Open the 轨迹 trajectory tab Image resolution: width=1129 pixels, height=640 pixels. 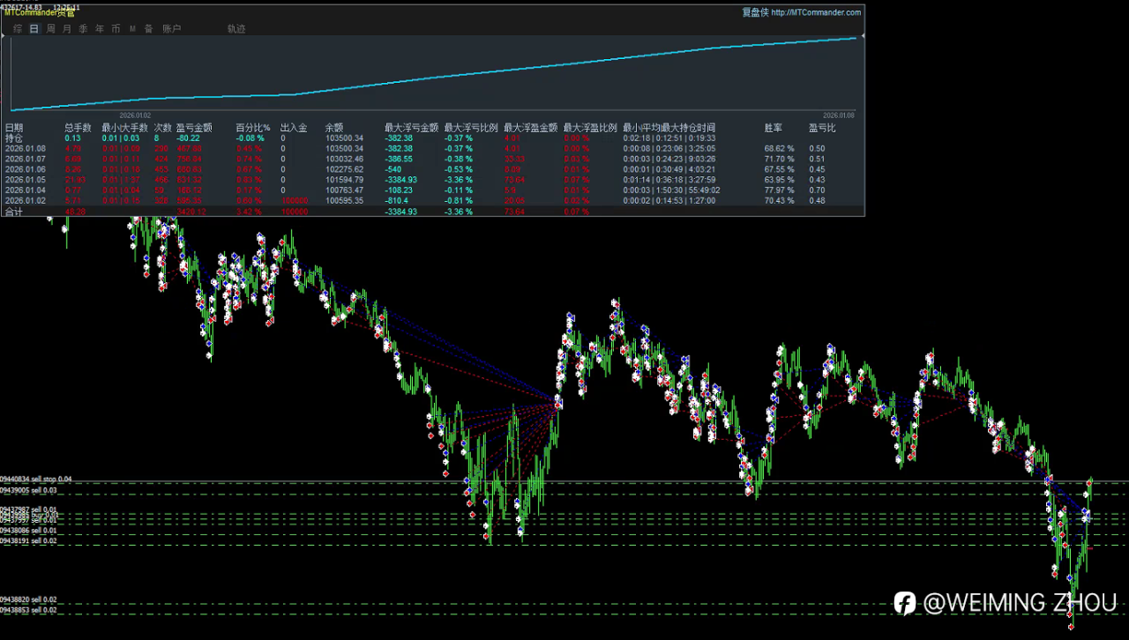236,29
